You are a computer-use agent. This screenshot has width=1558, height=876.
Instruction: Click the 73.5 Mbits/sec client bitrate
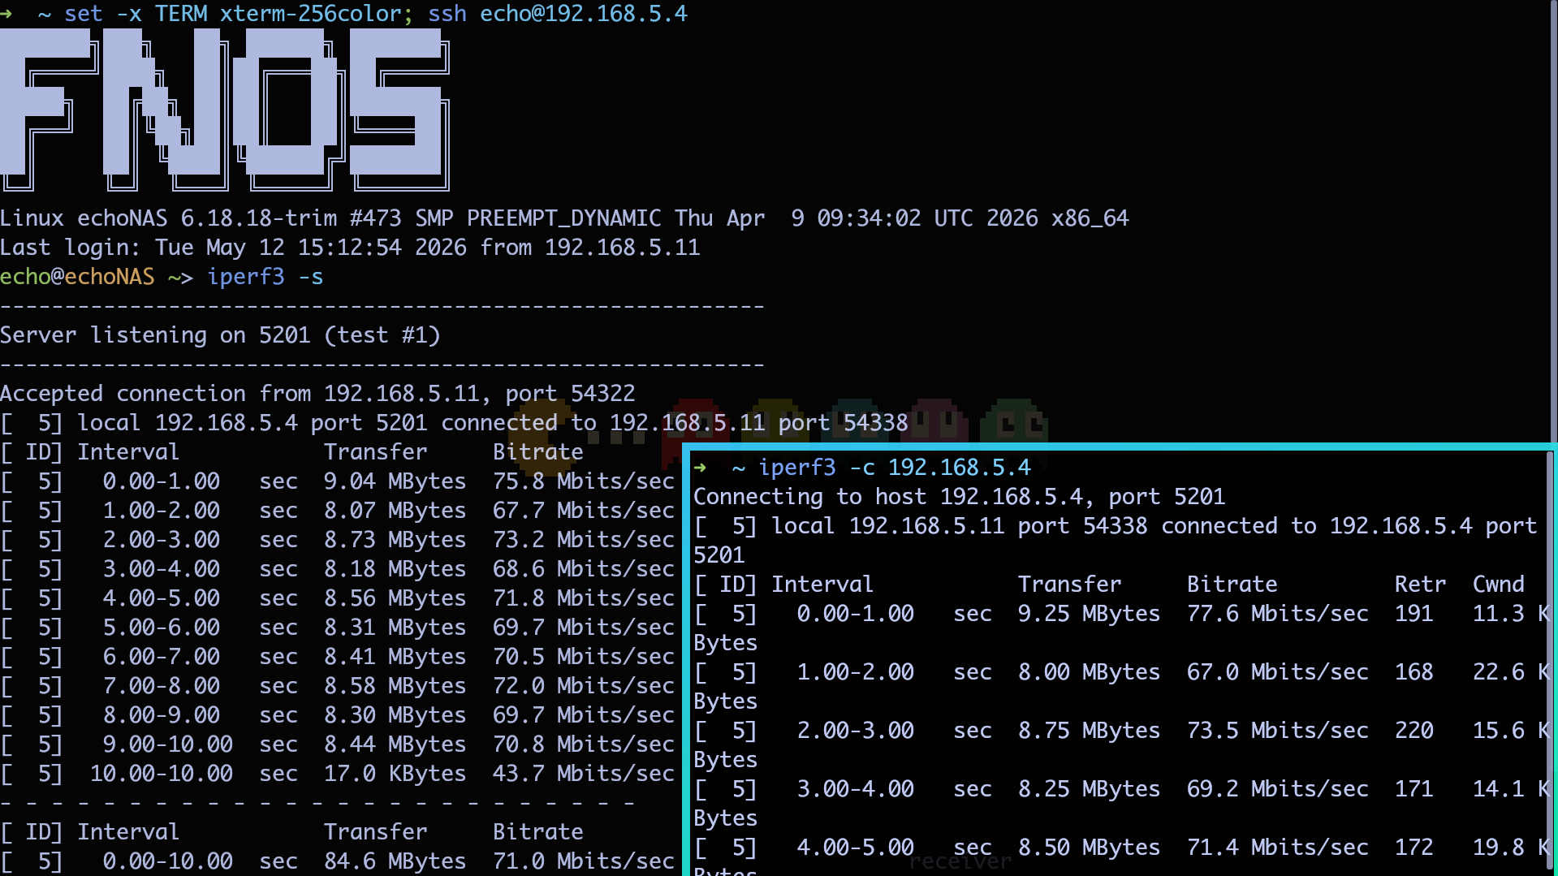tap(1278, 731)
